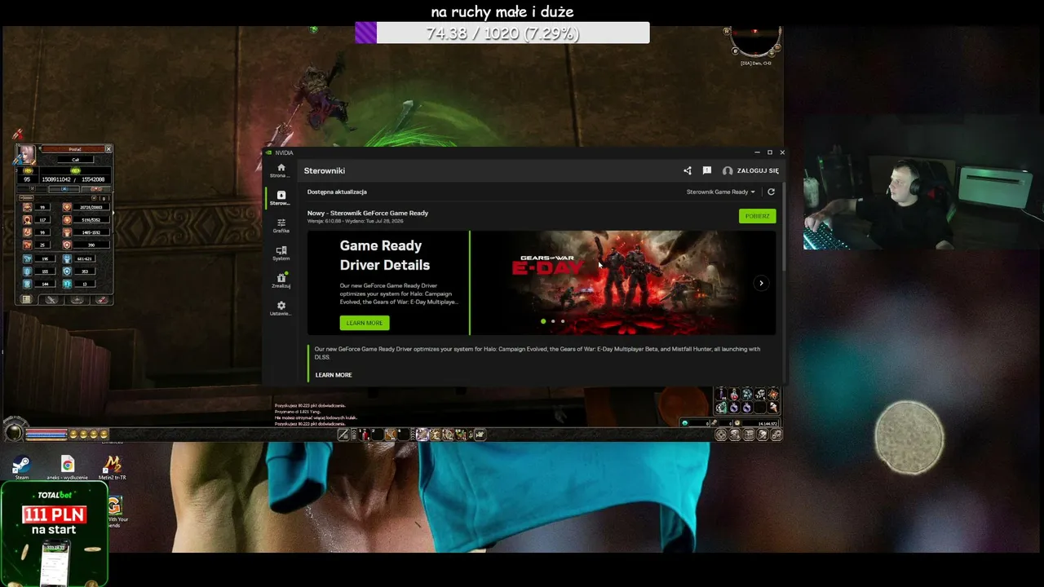
Task: Click the green POBIERZ download button
Action: 757,216
